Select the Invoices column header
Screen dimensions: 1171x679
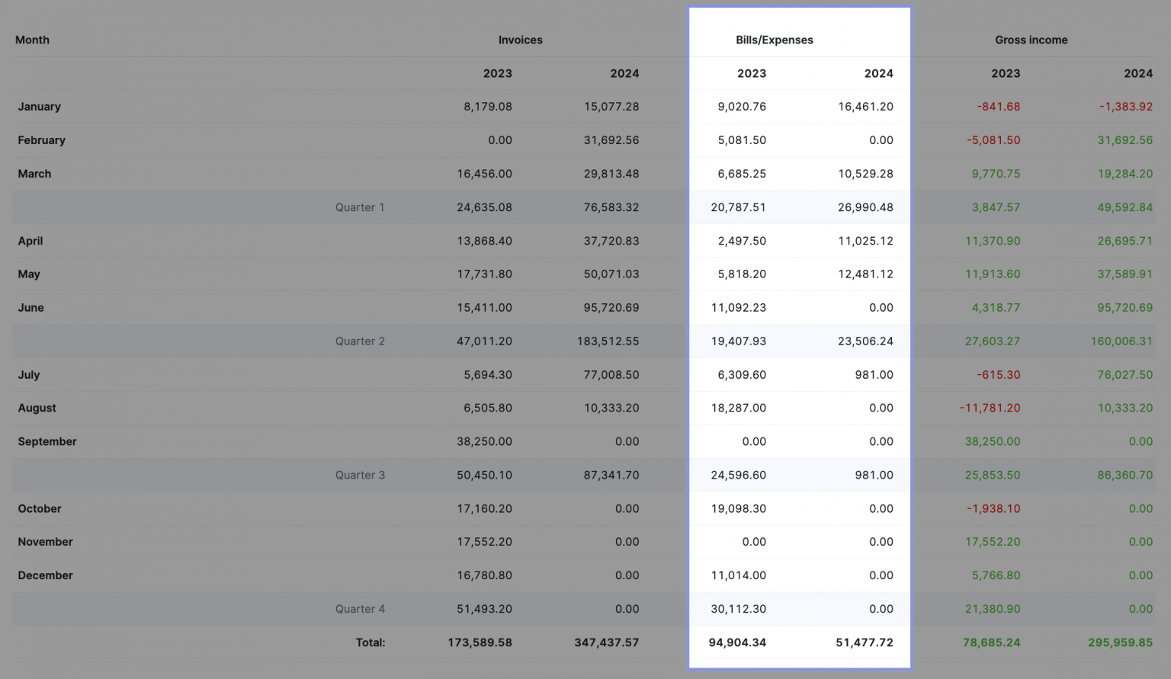point(520,40)
